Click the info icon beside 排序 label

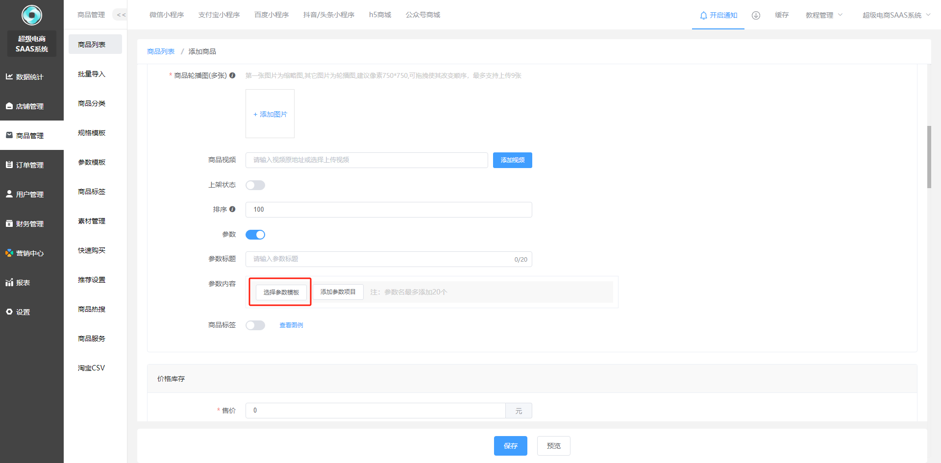pyautogui.click(x=232, y=209)
